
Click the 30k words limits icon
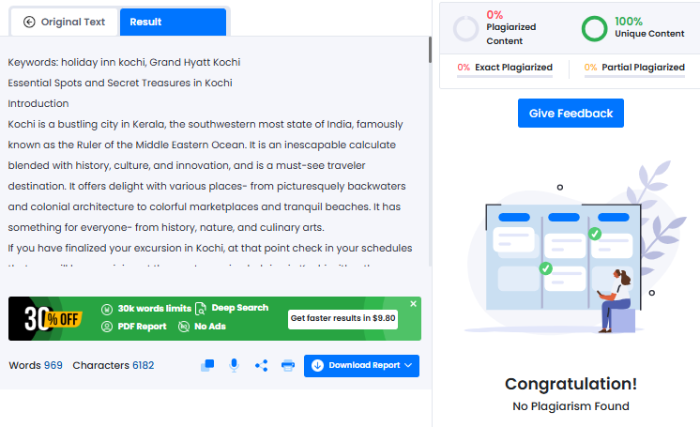tap(108, 308)
